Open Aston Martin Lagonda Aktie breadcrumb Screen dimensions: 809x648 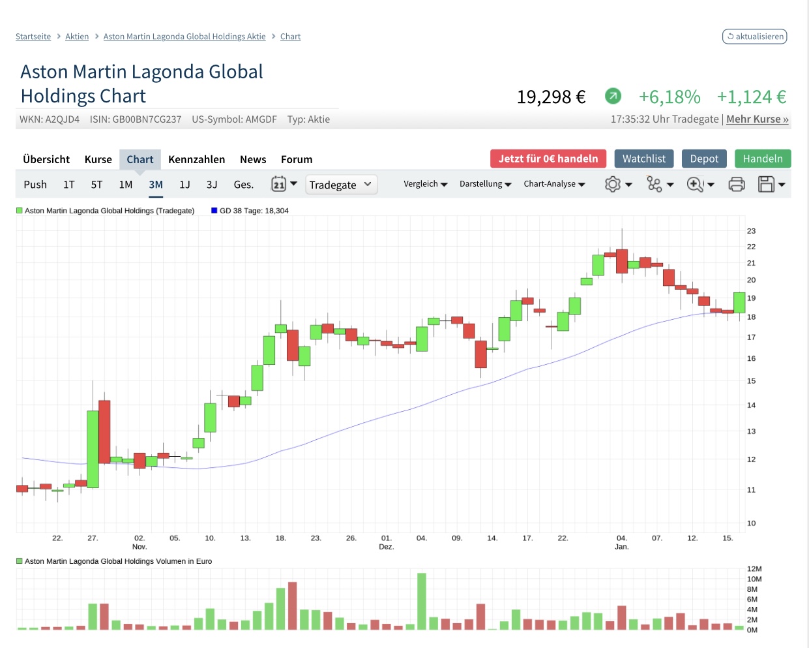click(x=184, y=37)
